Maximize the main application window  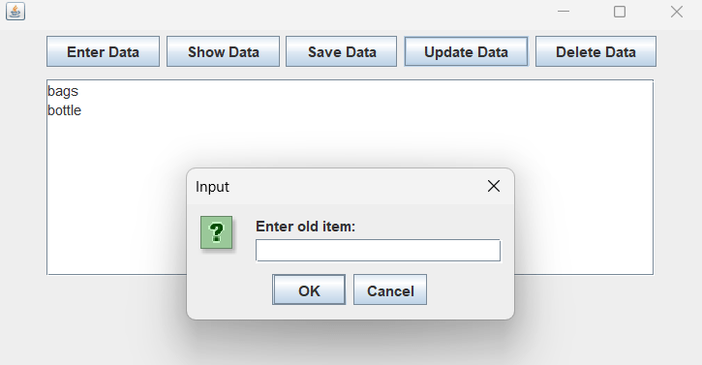(620, 12)
